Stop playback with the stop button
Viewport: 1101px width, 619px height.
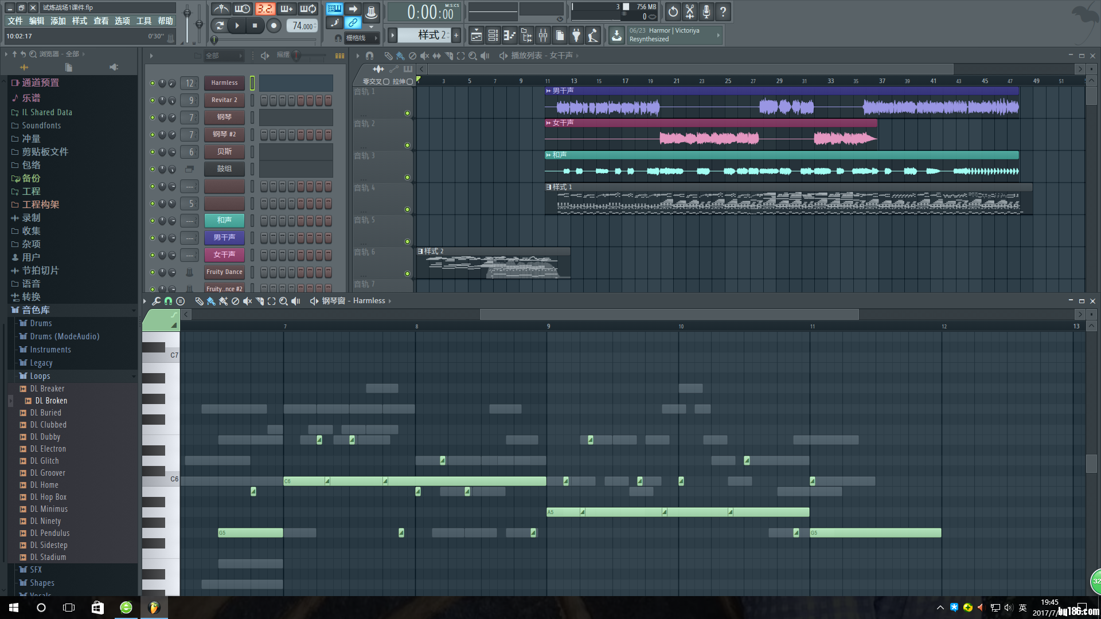coord(255,25)
